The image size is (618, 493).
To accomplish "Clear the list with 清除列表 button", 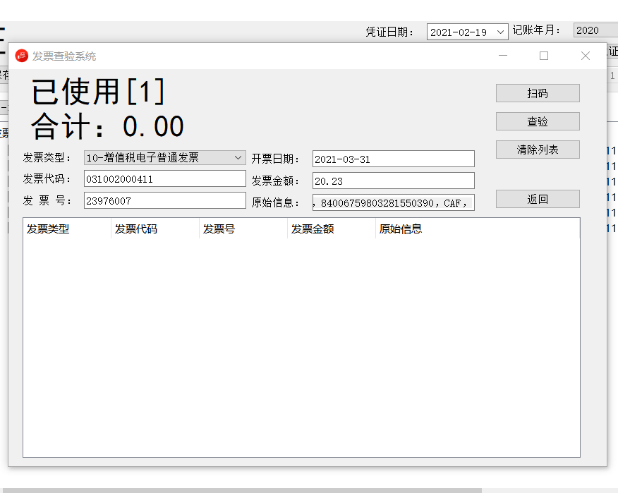I will pos(538,150).
